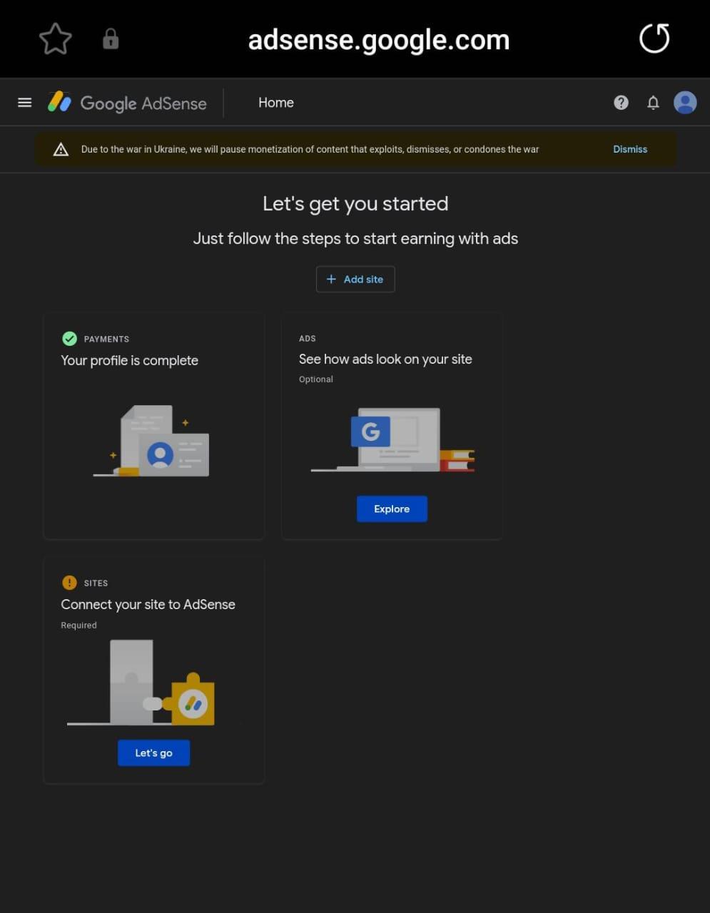
Task: Reload the page using the refresh icon
Action: pyautogui.click(x=654, y=39)
